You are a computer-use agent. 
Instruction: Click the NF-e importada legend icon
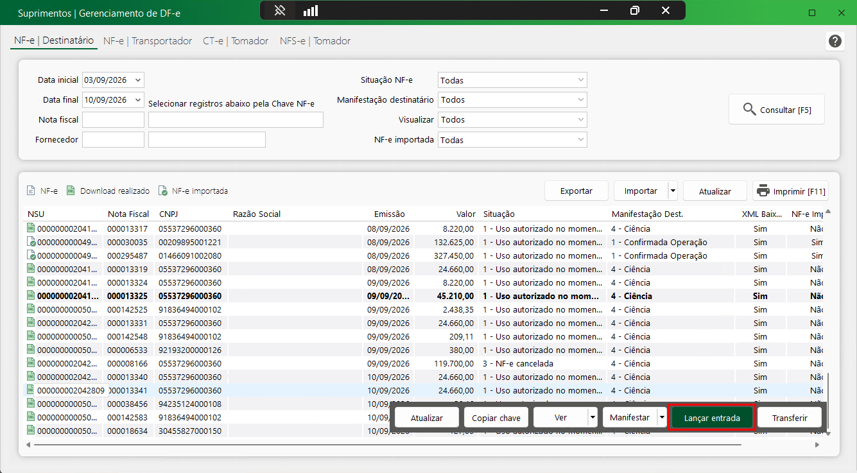pos(163,191)
